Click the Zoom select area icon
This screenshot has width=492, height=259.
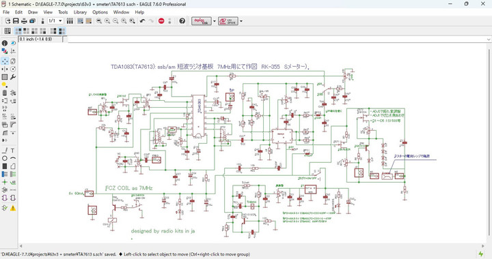(x=133, y=21)
